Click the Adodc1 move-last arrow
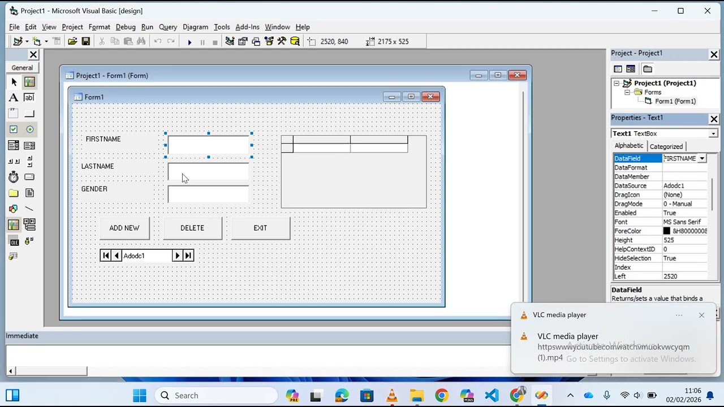The image size is (724, 407). coord(188,256)
